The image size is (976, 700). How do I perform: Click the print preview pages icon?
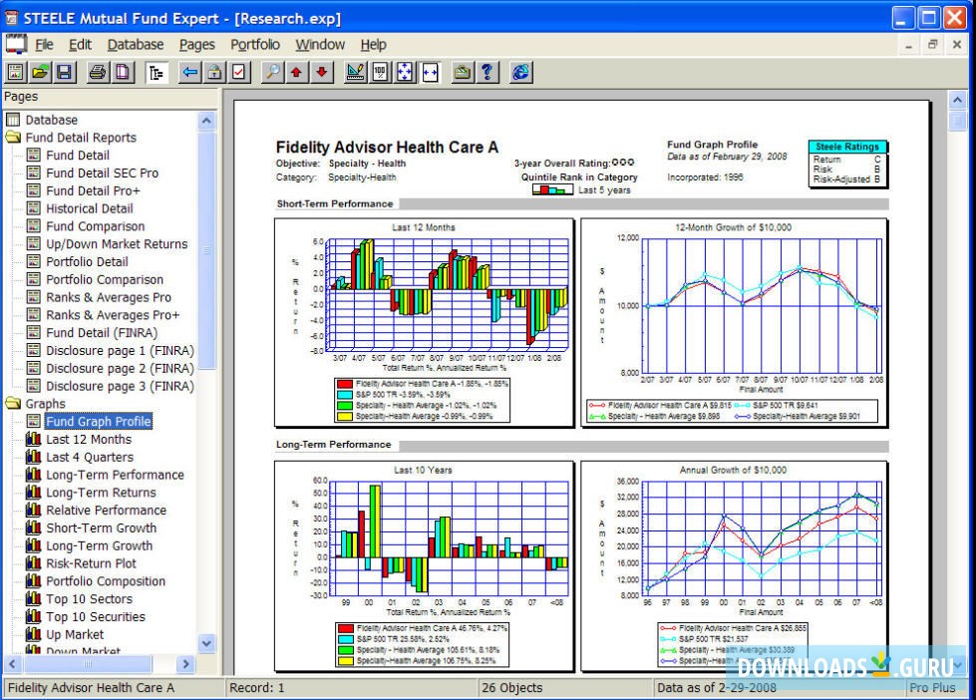coord(122,72)
